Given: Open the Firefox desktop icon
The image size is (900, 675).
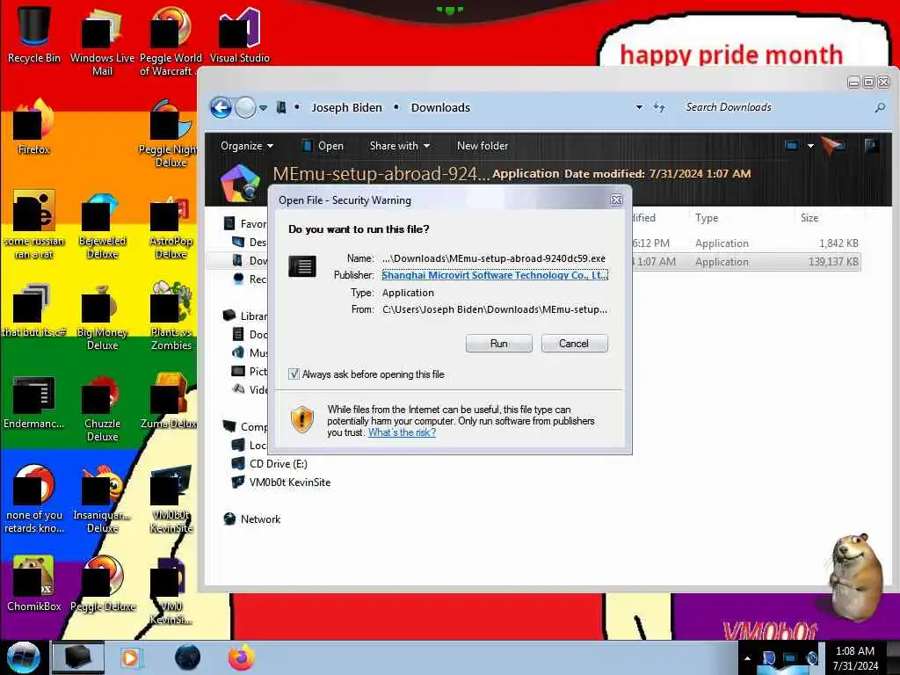Looking at the screenshot, I should click(34, 127).
